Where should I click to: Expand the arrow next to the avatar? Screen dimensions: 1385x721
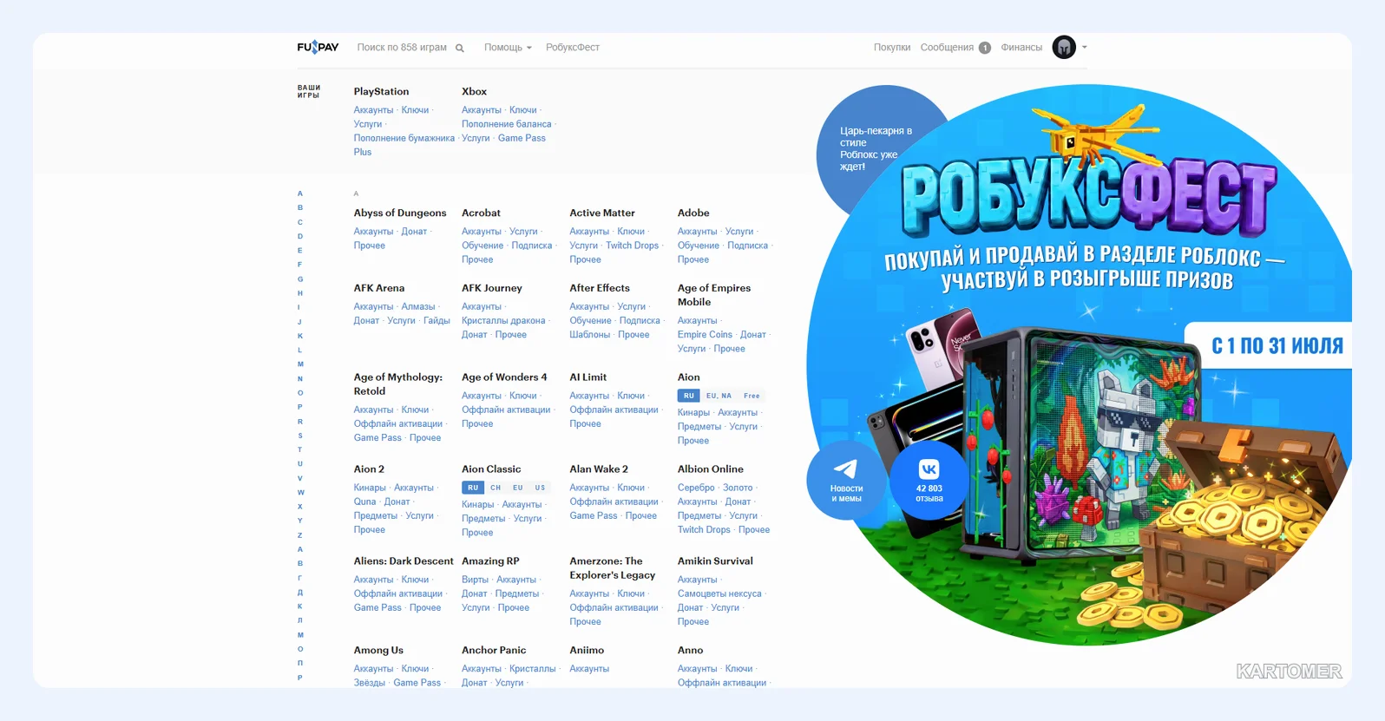coord(1084,48)
